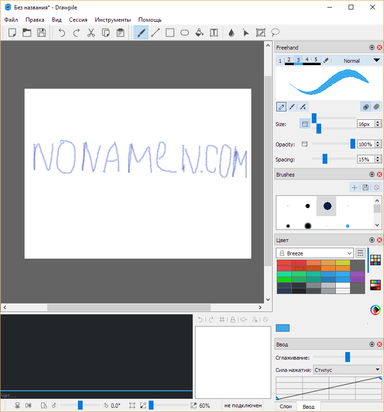Open the Сессия menu
Viewport: 384px width, 412px height.
click(x=78, y=20)
